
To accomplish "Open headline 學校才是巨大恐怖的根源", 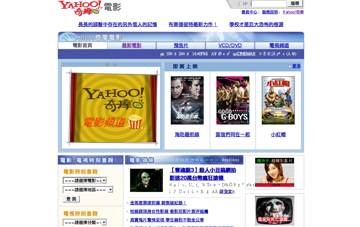I will [x=256, y=25].
